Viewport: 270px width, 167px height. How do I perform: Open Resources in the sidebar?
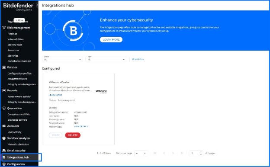pyautogui.click(x=13, y=50)
